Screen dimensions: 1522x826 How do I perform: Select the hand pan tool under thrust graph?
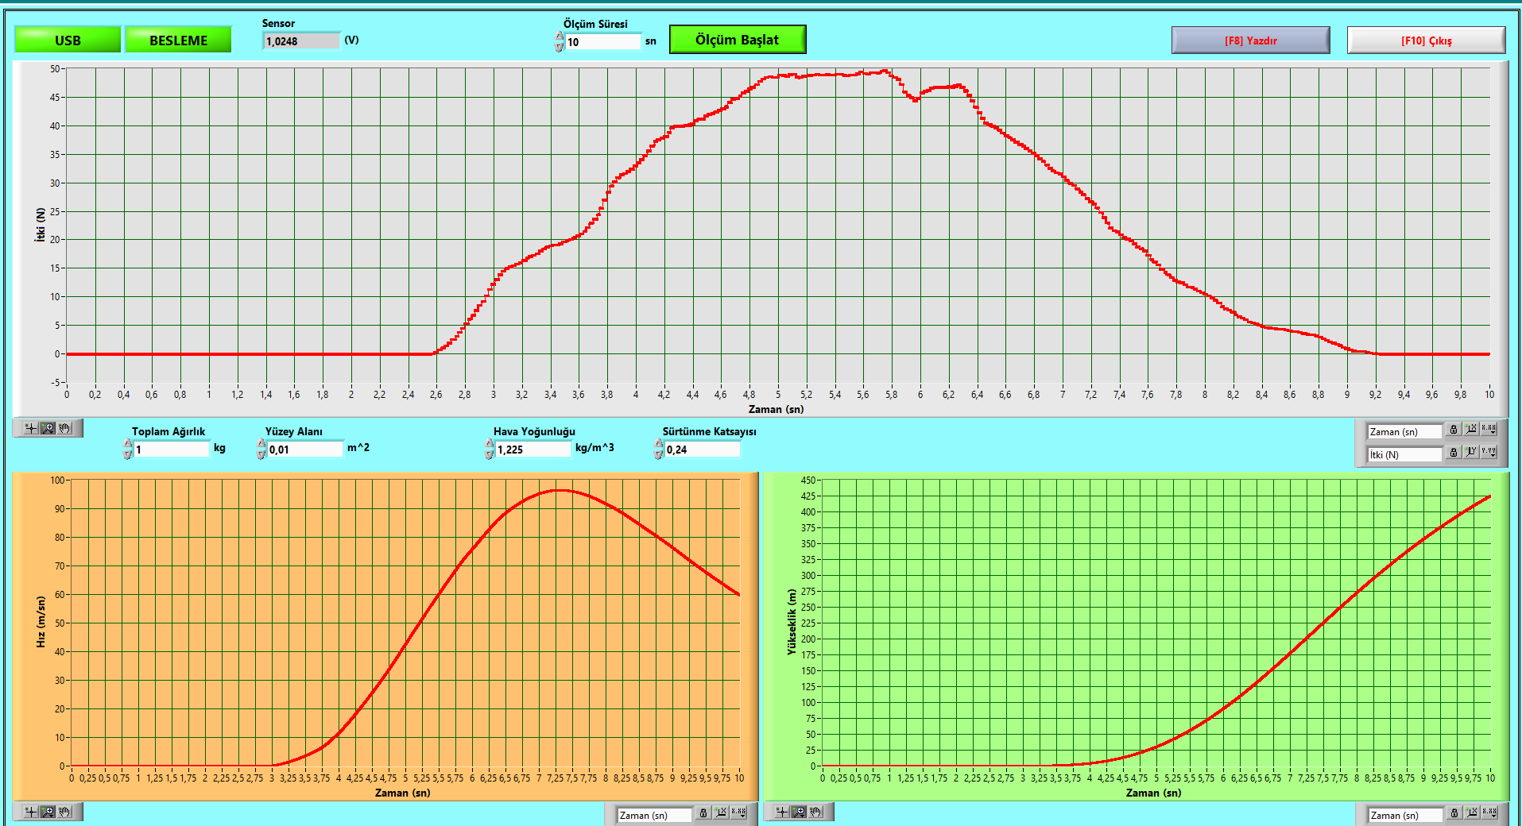65,428
